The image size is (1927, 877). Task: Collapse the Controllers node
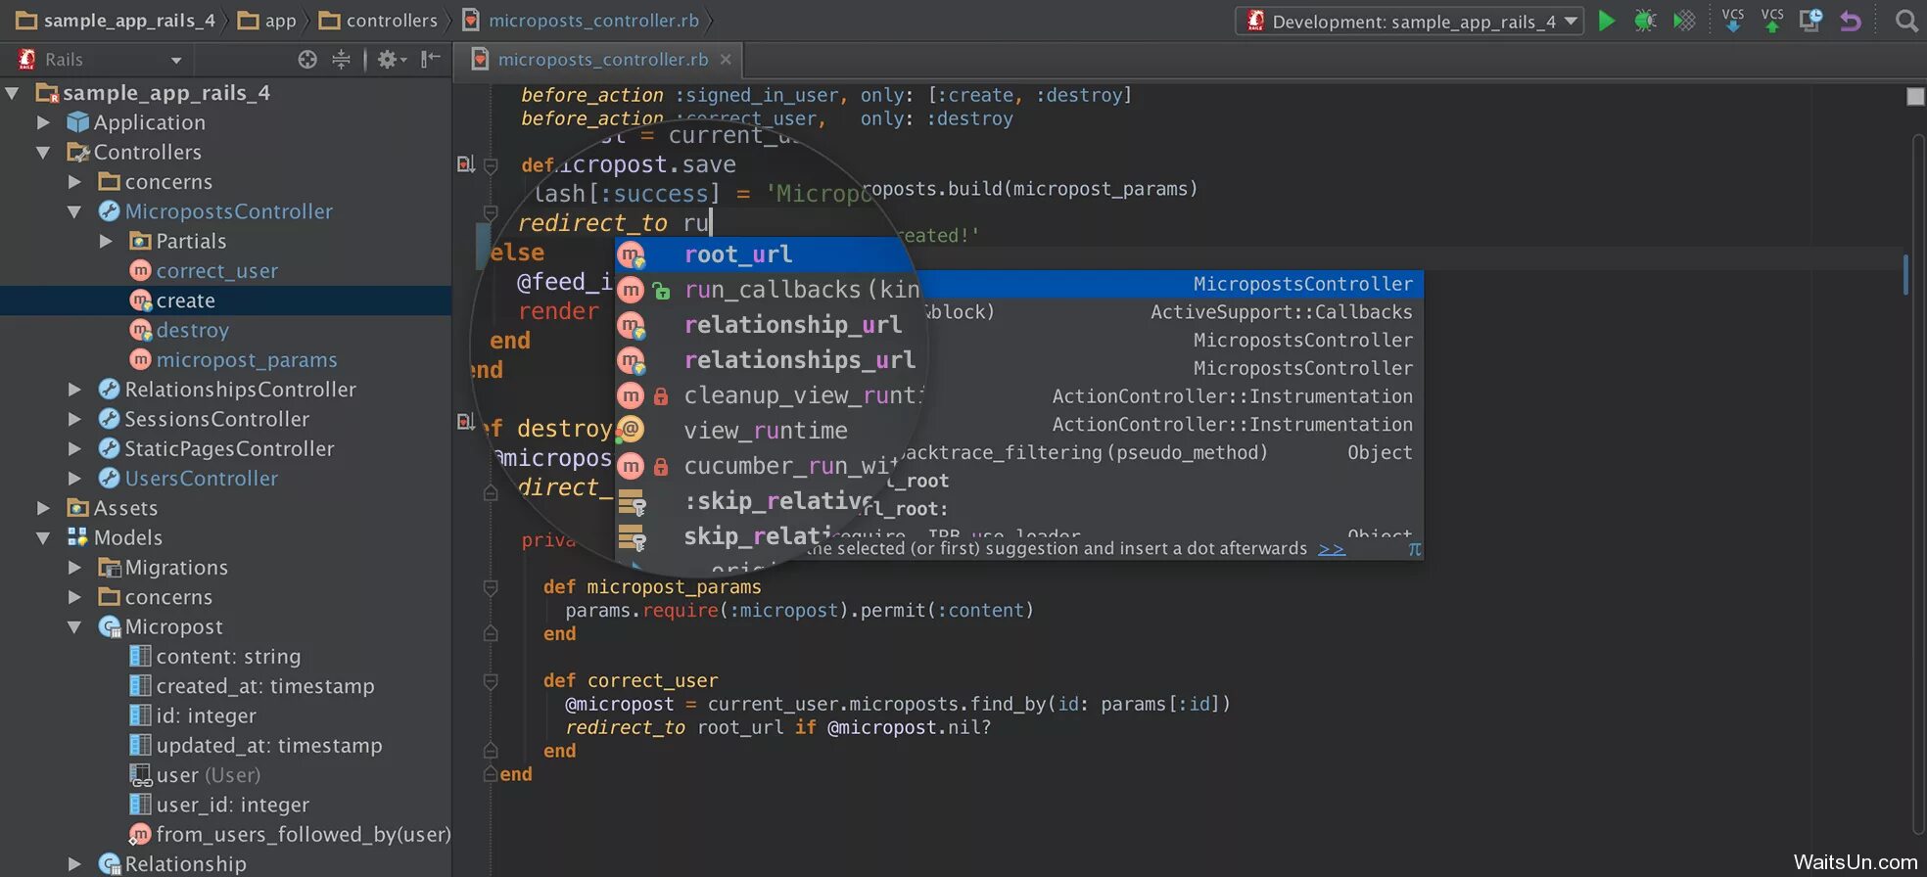point(42,152)
